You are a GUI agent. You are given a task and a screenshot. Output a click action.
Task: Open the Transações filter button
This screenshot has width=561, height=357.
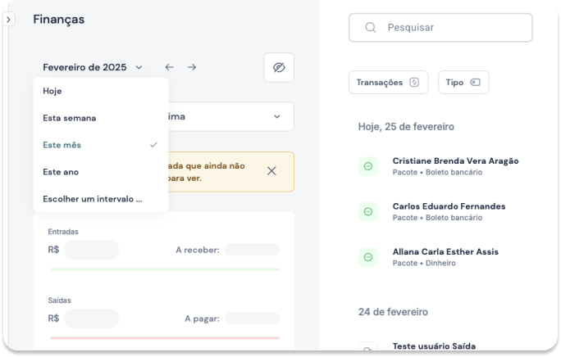coord(388,83)
